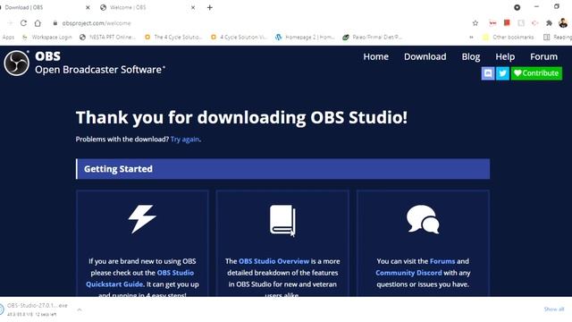Expand the download item options chevron
Screen dimensions: 572x322
point(80,309)
